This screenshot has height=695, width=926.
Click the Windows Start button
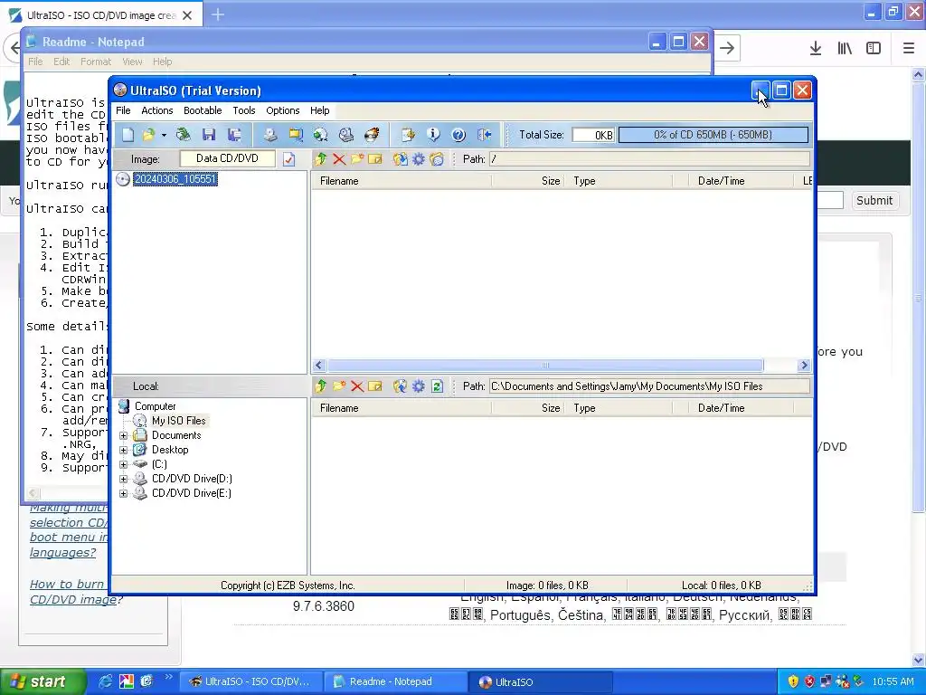click(43, 681)
